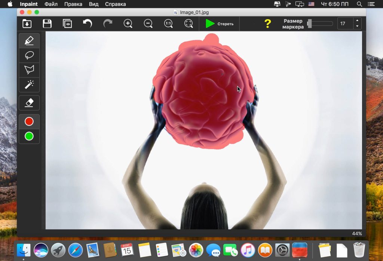Select the Lasso selection tool
The image size is (383, 261).
click(29, 55)
